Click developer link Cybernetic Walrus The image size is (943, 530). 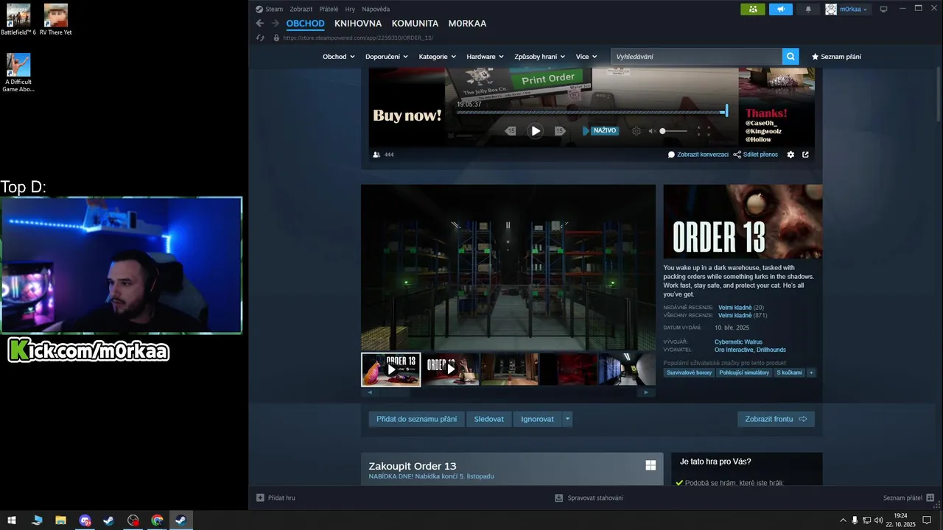738,342
